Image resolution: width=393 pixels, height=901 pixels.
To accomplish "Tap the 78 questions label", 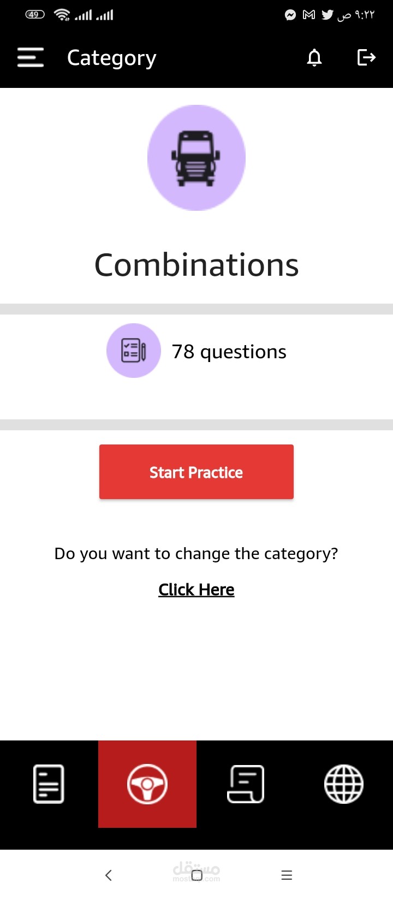I will tap(229, 352).
